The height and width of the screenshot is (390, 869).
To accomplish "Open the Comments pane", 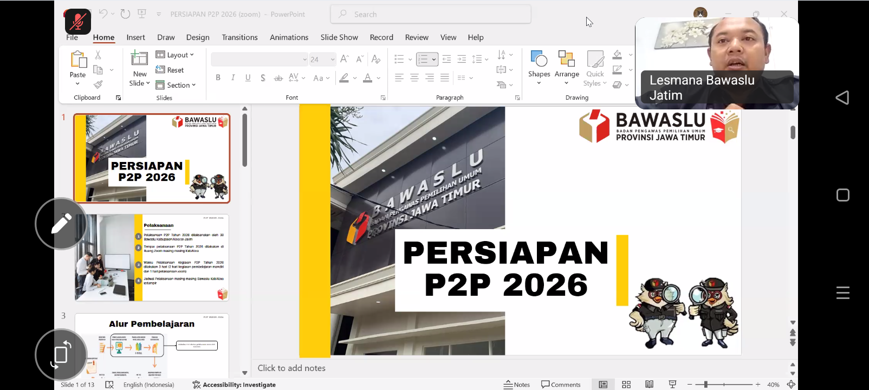I will click(561, 385).
